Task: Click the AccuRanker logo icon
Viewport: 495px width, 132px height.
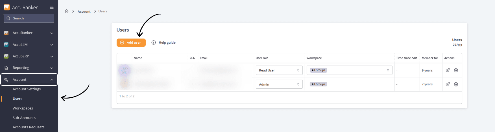Action: point(6,7)
